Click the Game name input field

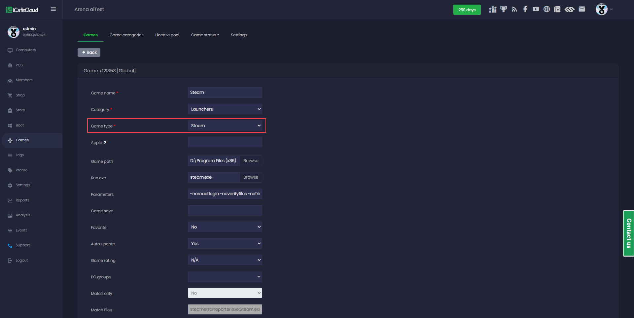pyautogui.click(x=225, y=92)
